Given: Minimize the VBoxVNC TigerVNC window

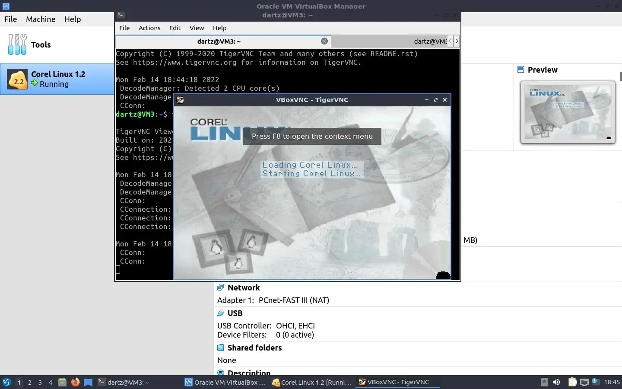Looking at the screenshot, I should click(427, 100).
